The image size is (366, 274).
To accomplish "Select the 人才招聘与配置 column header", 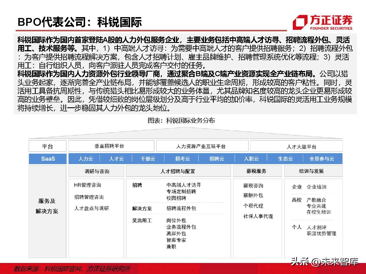I will (178, 171).
